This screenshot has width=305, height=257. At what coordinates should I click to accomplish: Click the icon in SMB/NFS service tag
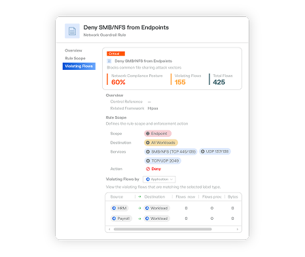pos(148,151)
